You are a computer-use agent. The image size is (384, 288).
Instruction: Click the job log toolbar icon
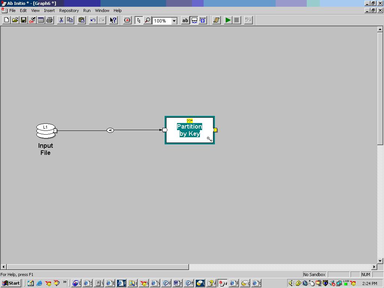(x=216, y=20)
